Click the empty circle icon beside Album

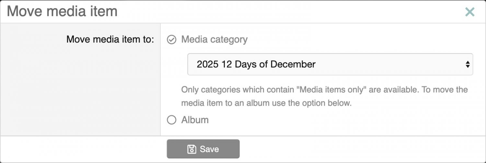(171, 120)
